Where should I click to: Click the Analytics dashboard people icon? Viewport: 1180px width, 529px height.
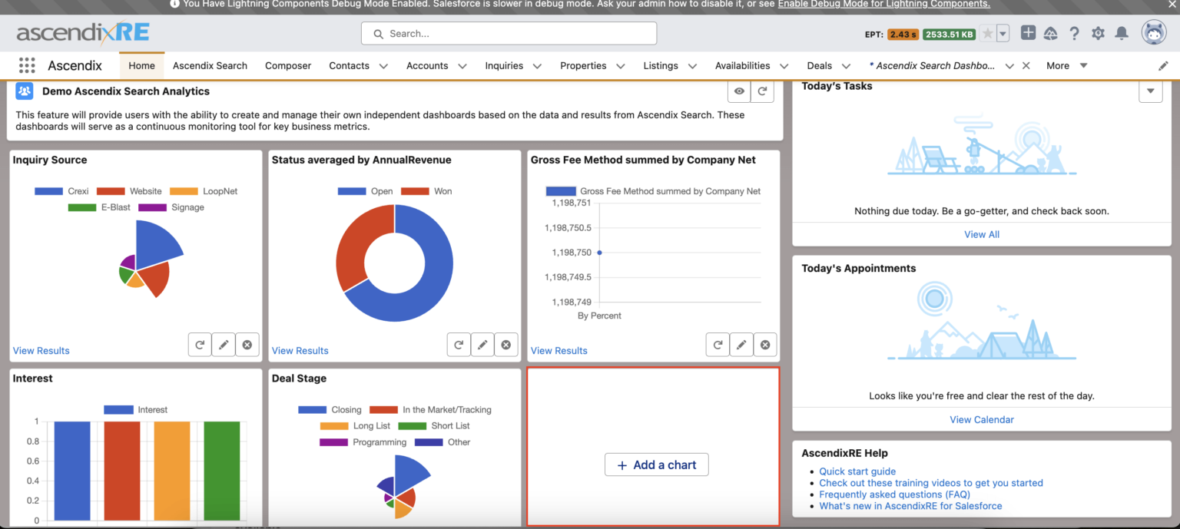(x=25, y=91)
